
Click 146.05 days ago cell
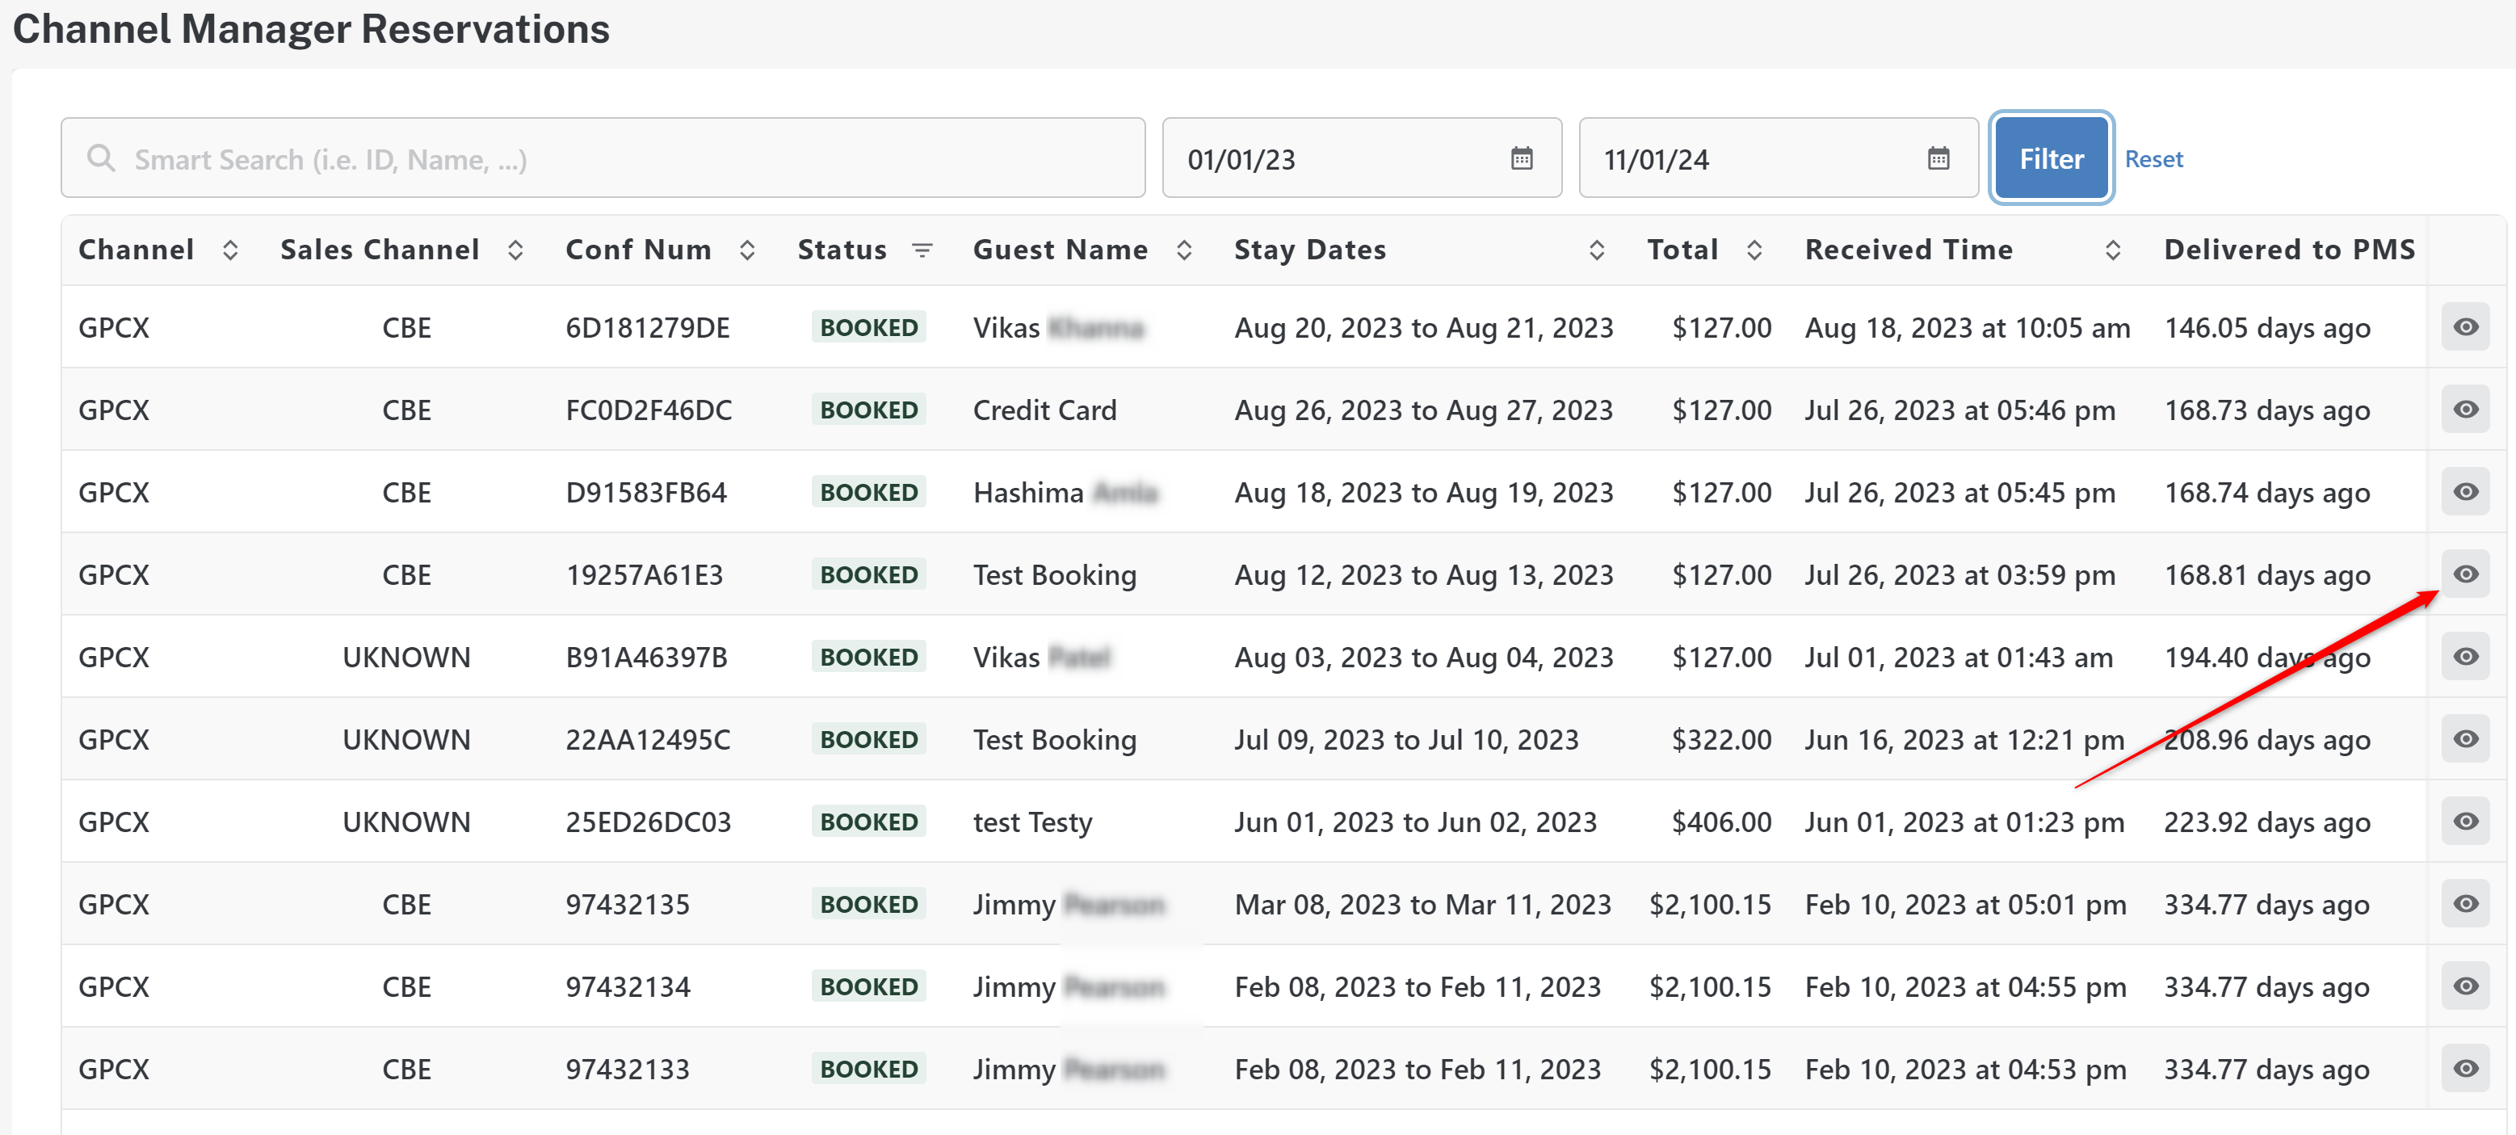2267,328
